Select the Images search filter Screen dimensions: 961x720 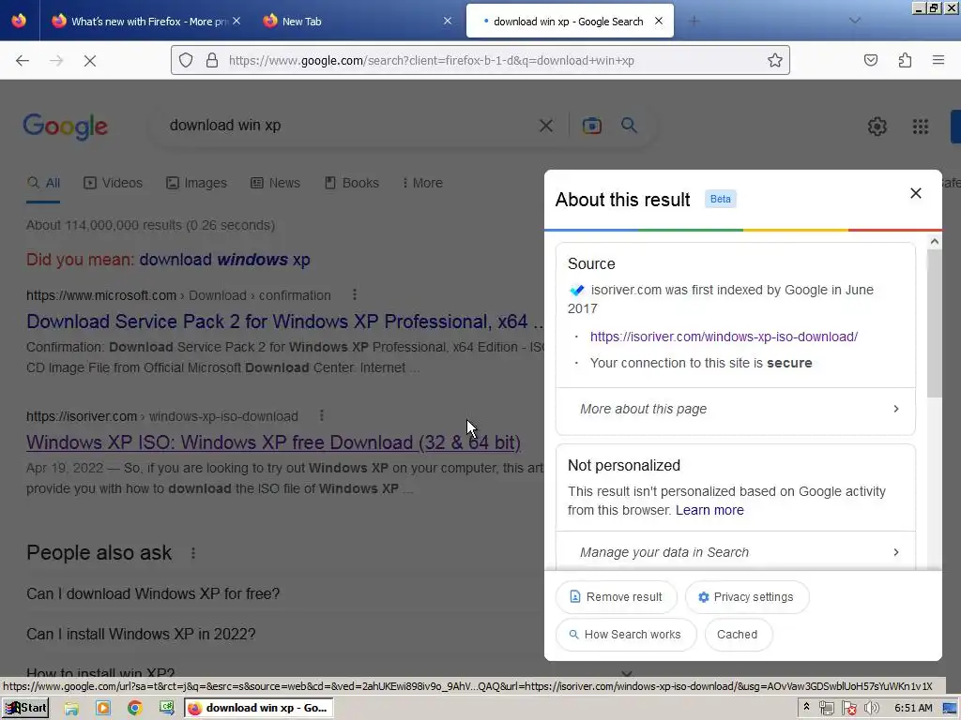196,183
